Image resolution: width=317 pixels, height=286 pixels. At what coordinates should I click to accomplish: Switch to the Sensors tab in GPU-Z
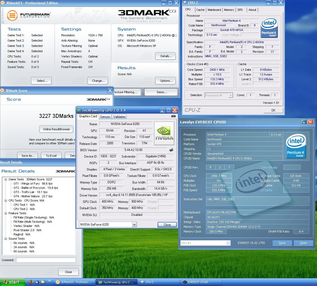click(x=105, y=117)
